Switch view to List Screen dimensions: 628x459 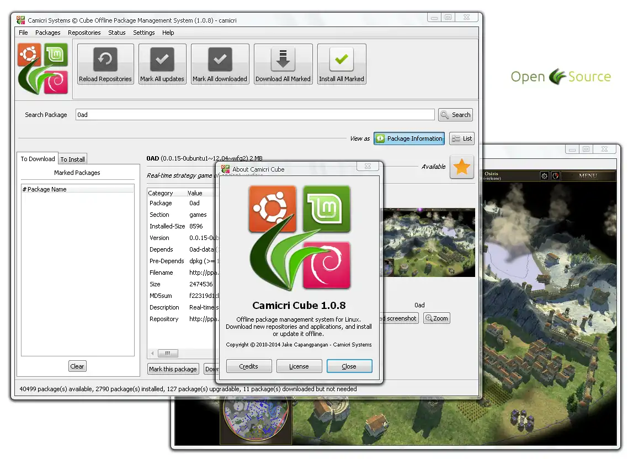click(462, 138)
